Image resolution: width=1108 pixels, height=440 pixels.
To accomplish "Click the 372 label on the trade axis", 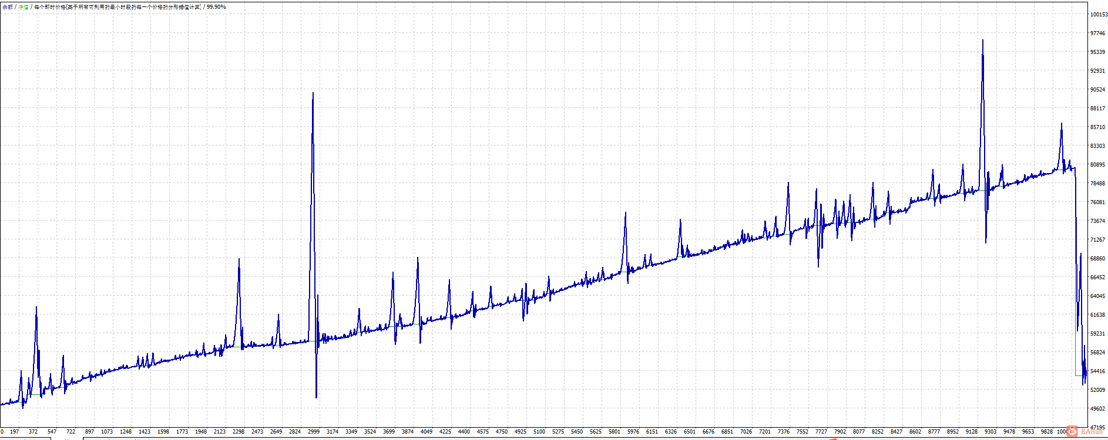I will [x=33, y=432].
